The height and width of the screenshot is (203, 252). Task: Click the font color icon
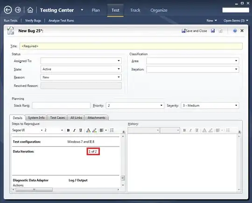pos(88,130)
